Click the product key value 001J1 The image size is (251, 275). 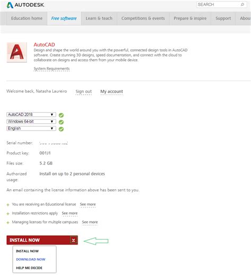[x=45, y=153]
